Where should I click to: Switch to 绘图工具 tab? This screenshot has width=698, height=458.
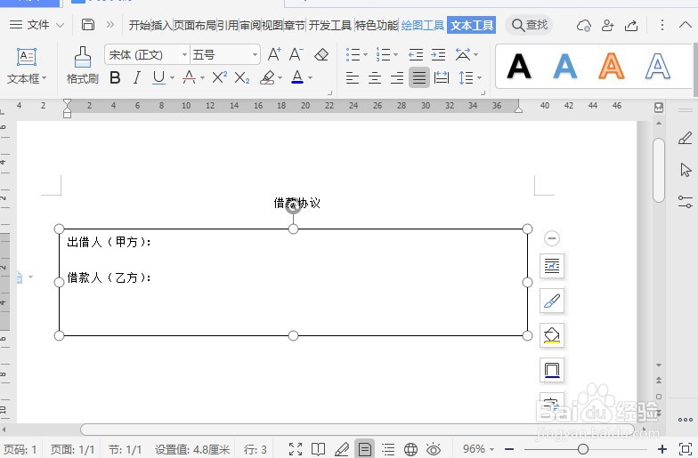[422, 25]
